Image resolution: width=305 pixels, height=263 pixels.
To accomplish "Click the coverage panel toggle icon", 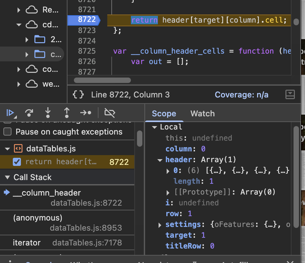I will tap(290, 95).
